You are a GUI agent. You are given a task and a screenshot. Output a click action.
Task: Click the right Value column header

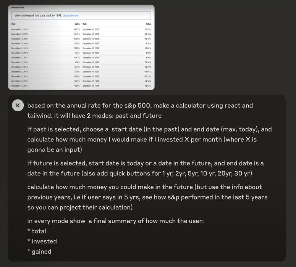[x=148, y=24]
